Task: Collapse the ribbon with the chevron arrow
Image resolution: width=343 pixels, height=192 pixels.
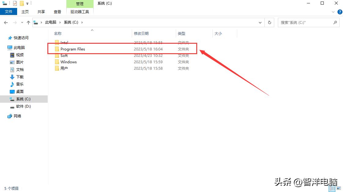Action: pyautogui.click(x=333, y=12)
